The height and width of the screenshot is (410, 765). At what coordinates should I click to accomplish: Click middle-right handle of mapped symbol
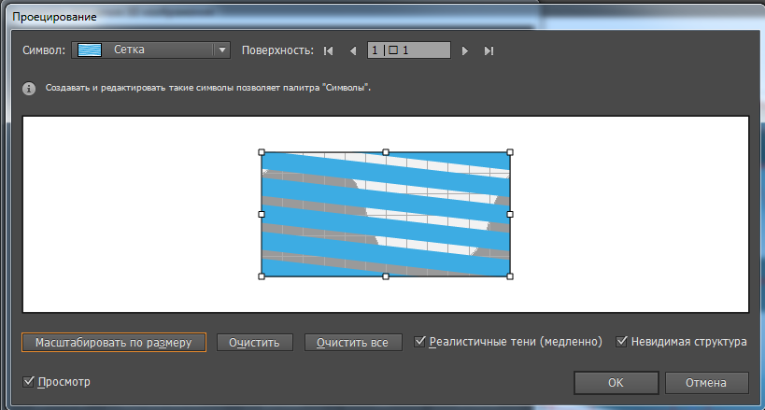tap(510, 214)
